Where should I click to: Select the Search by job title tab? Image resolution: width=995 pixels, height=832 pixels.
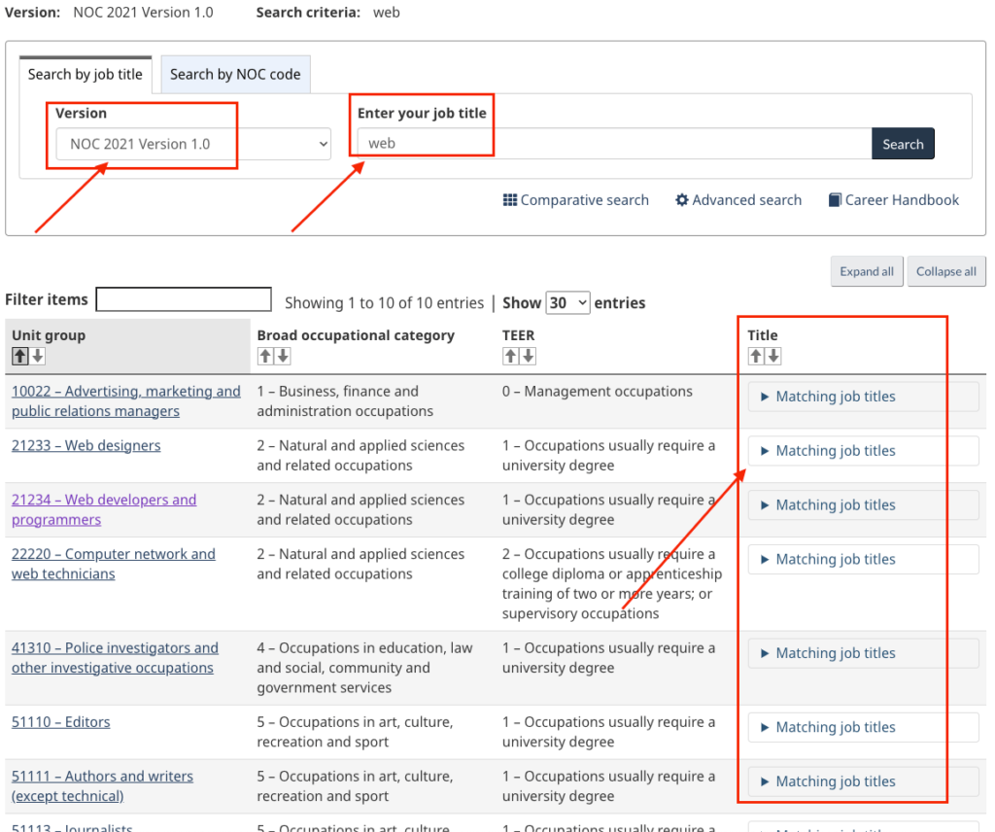[x=86, y=74]
